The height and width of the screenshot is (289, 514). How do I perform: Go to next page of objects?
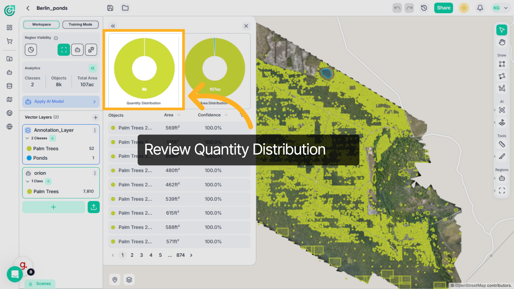191,255
